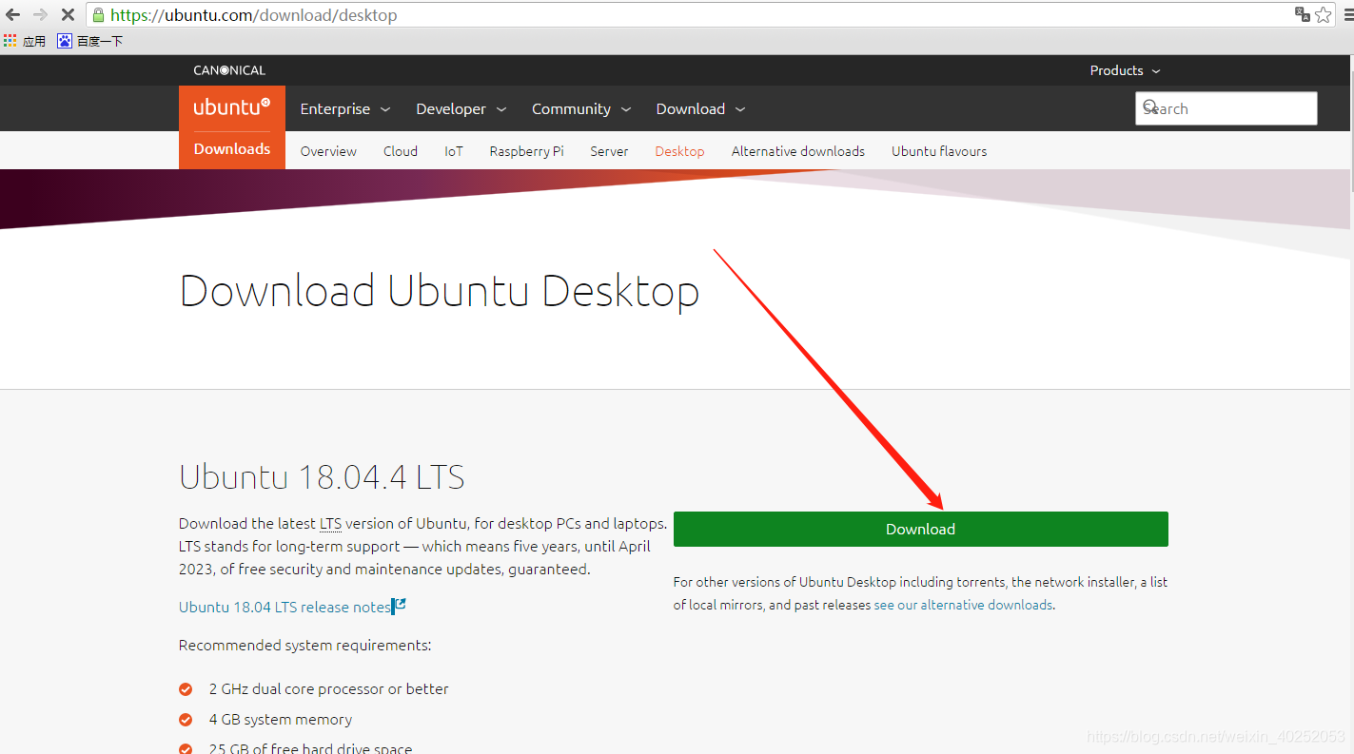
Task: Open the orange Downloads section tab
Action: click(x=232, y=149)
